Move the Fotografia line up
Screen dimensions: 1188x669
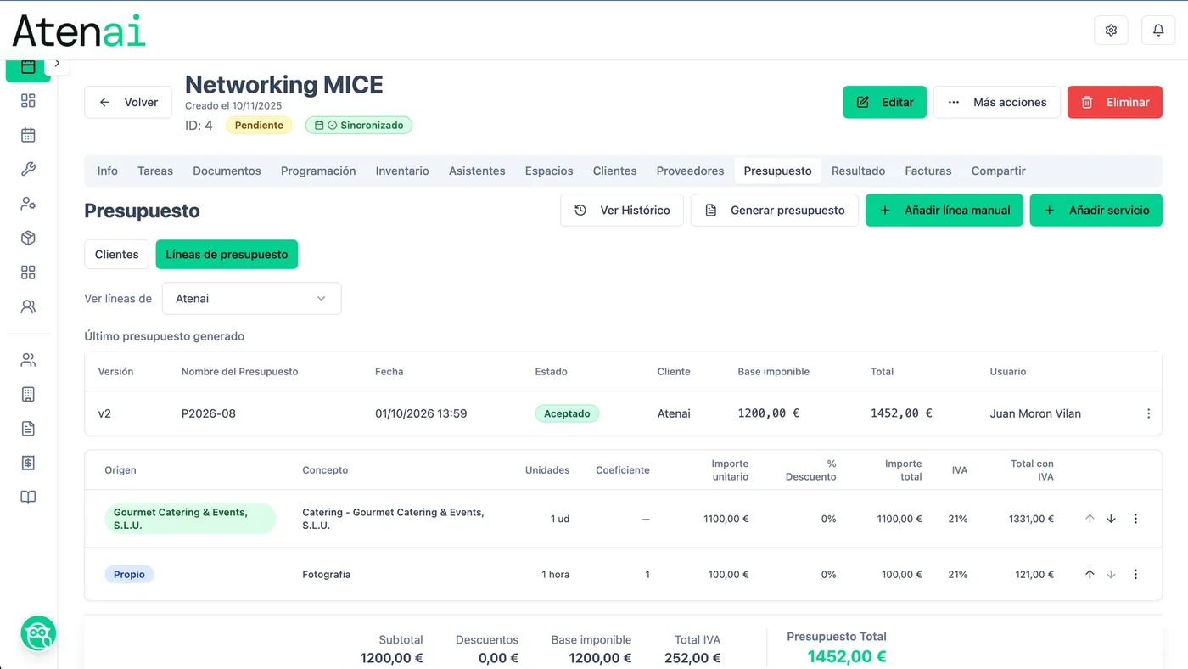[1090, 575]
